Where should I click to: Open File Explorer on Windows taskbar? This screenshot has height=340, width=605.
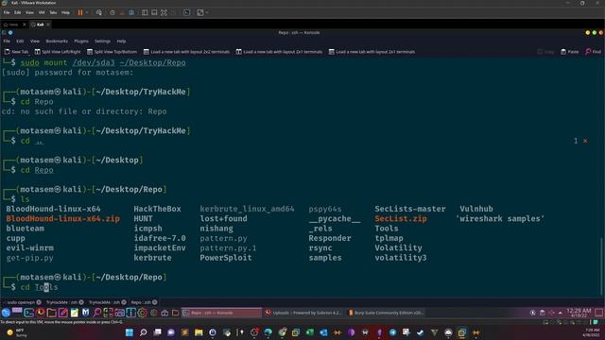click(199, 332)
